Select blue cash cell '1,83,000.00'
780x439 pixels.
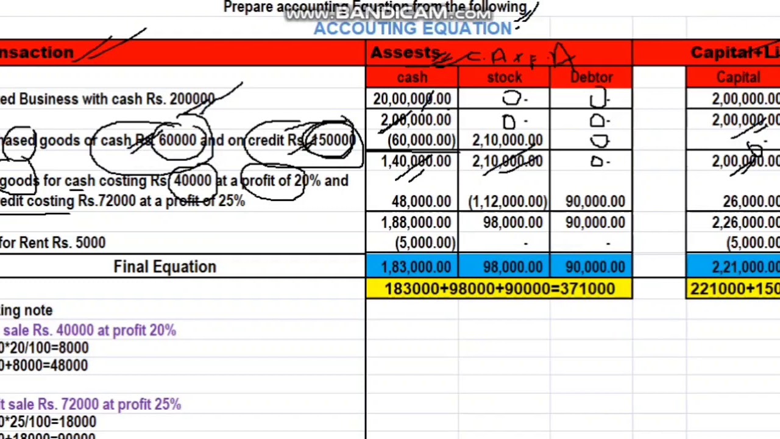click(x=412, y=266)
